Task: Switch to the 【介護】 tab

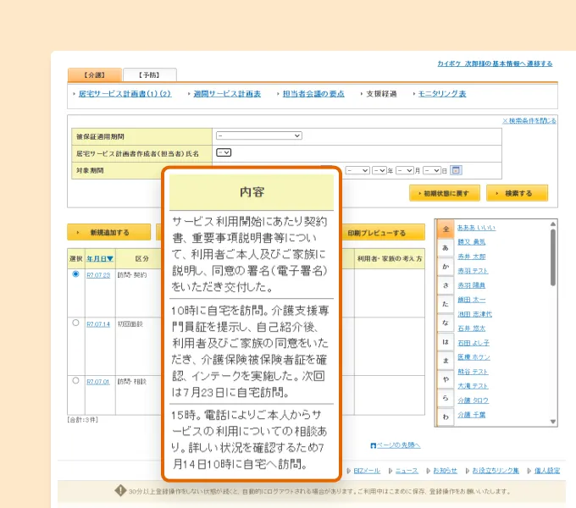Action: [94, 75]
